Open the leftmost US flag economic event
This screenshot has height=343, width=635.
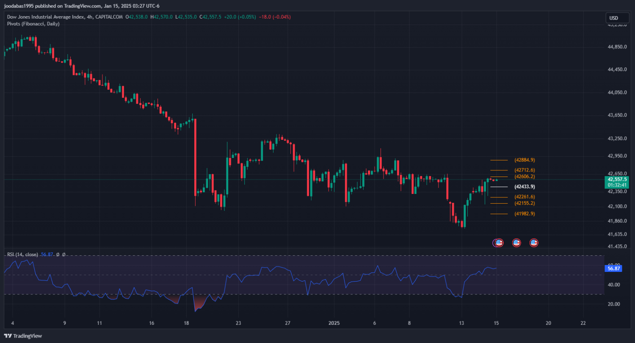pos(499,243)
